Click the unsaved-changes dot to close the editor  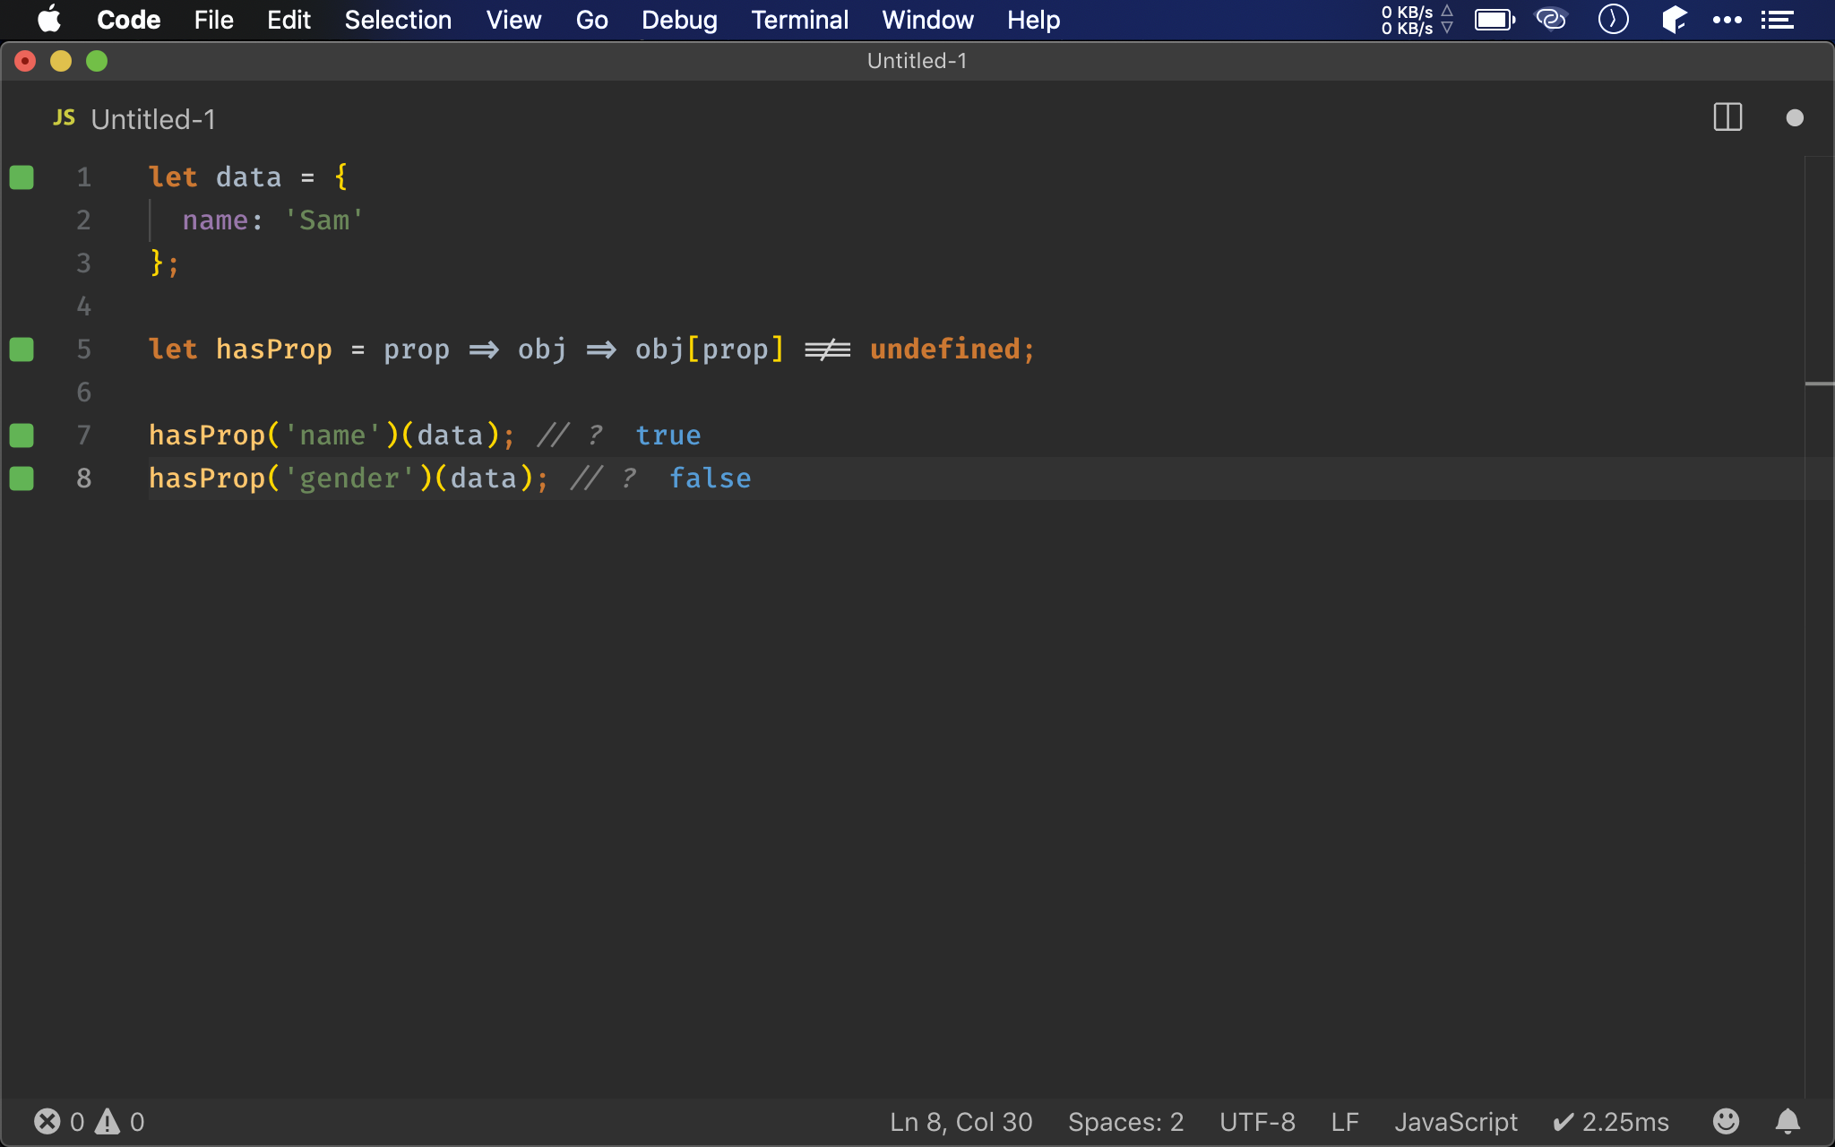pyautogui.click(x=1794, y=117)
